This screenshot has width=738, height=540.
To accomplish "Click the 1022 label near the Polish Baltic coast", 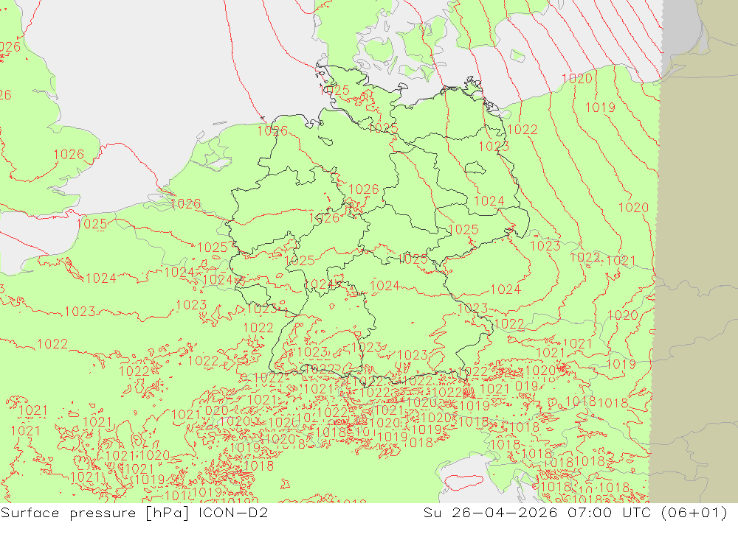I will point(523,129).
